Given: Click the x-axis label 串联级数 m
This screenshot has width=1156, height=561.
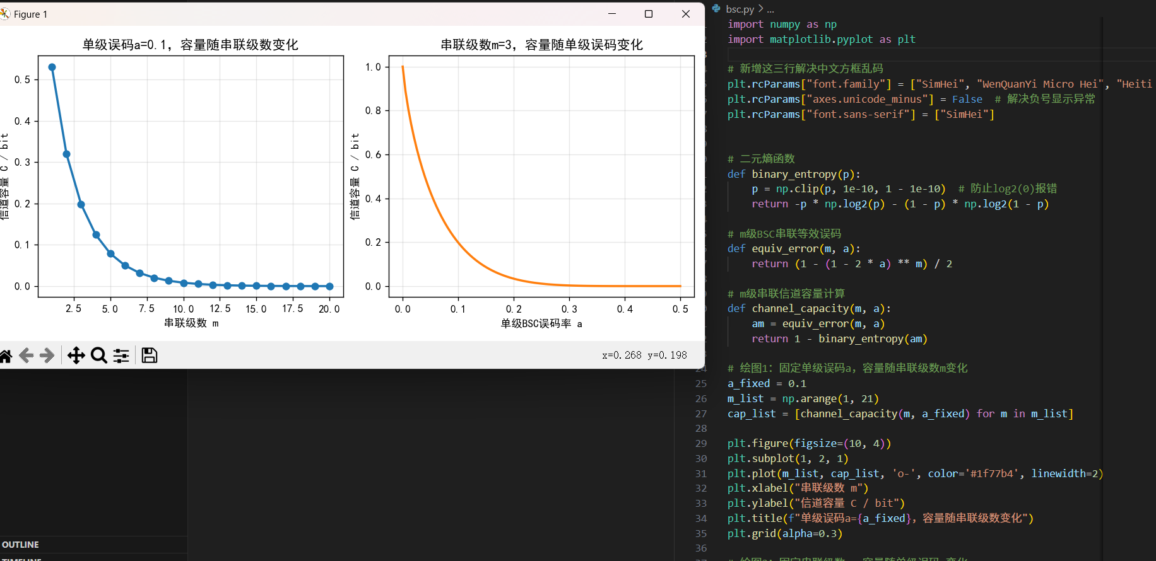Looking at the screenshot, I should 191,323.
